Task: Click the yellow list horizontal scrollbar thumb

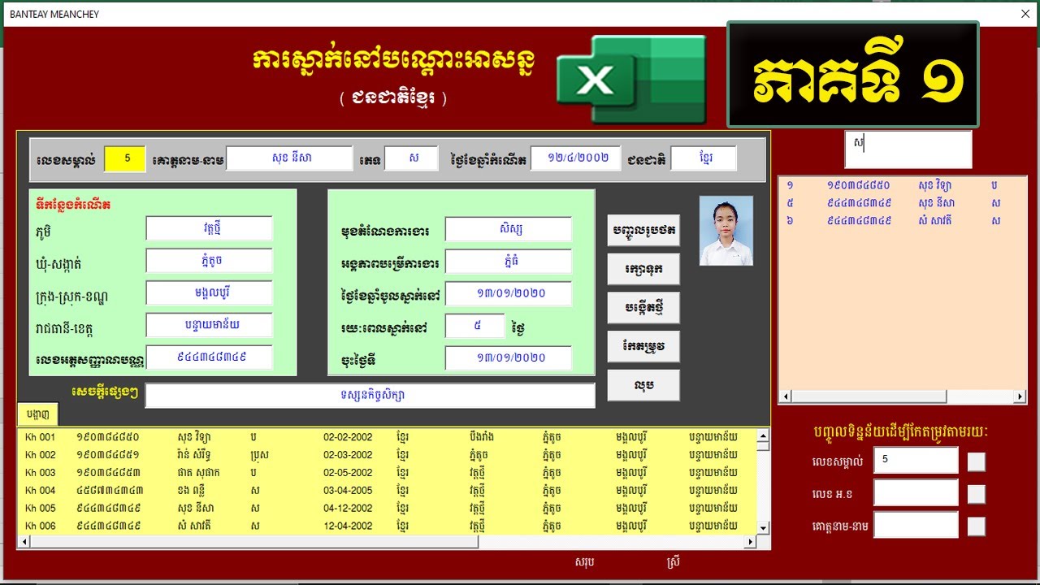Action: (257, 542)
